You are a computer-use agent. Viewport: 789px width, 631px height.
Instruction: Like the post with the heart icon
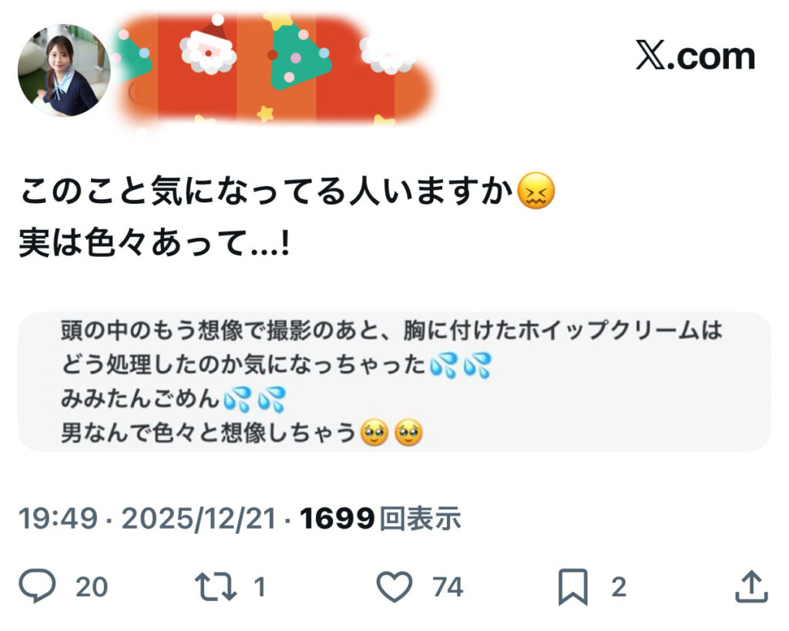click(x=394, y=586)
